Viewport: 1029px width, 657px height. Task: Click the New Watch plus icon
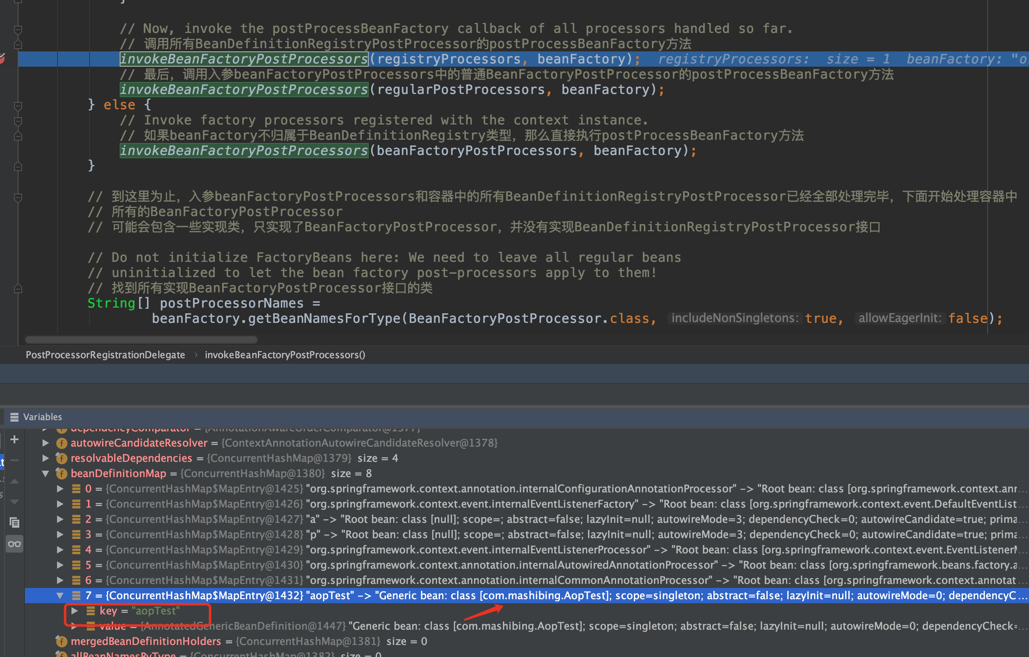tap(14, 439)
